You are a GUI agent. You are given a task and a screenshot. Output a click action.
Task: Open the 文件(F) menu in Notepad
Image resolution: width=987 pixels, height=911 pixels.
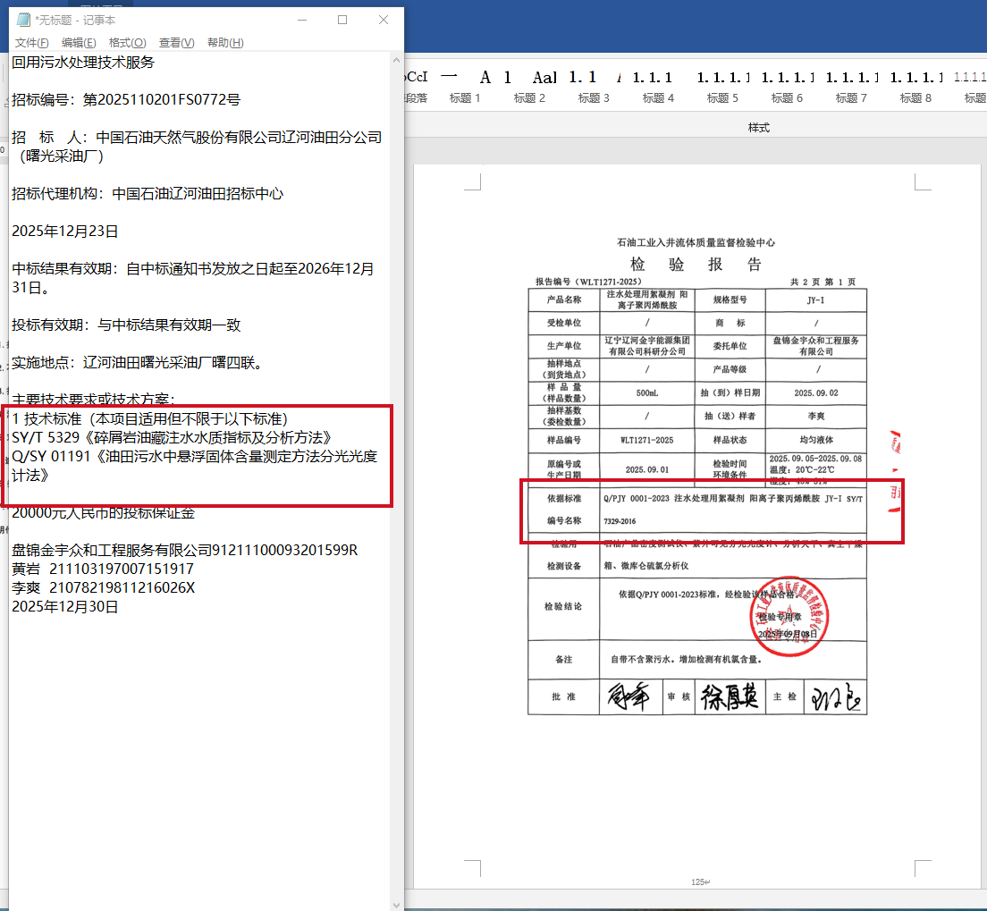[x=31, y=43]
